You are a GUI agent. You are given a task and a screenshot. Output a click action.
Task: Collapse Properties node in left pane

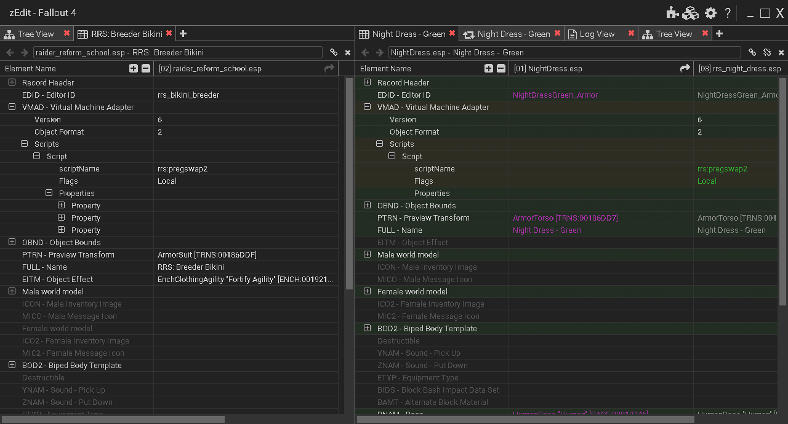[49, 193]
